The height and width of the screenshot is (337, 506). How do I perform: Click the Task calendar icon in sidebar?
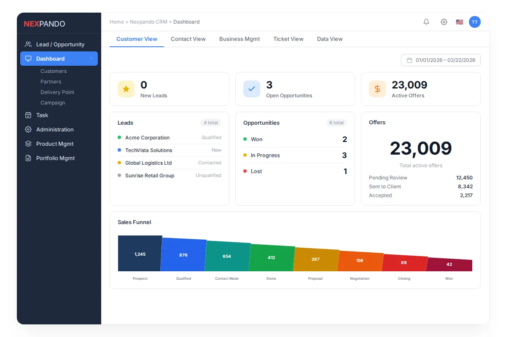coord(29,115)
